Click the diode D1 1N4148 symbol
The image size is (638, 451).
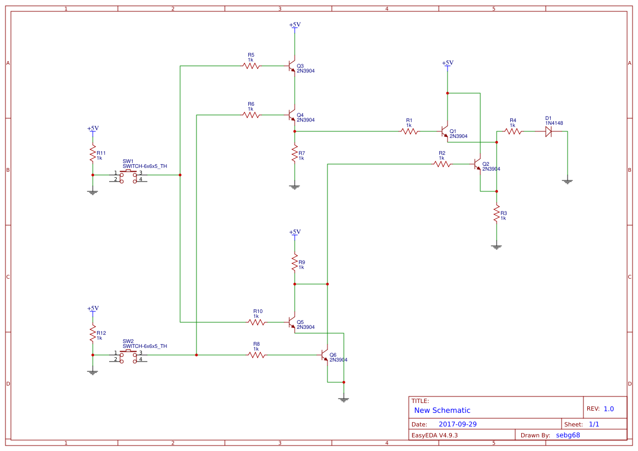click(550, 131)
